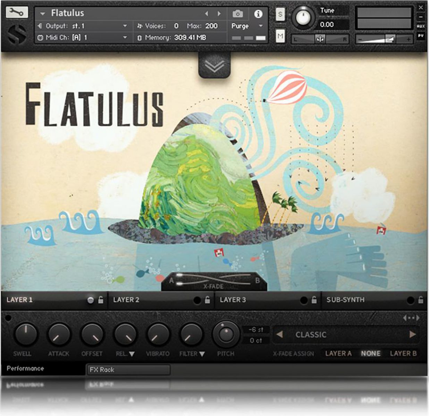This screenshot has height=416, width=429.
Task: Click the VIBRATO knob
Action: pyautogui.click(x=158, y=335)
